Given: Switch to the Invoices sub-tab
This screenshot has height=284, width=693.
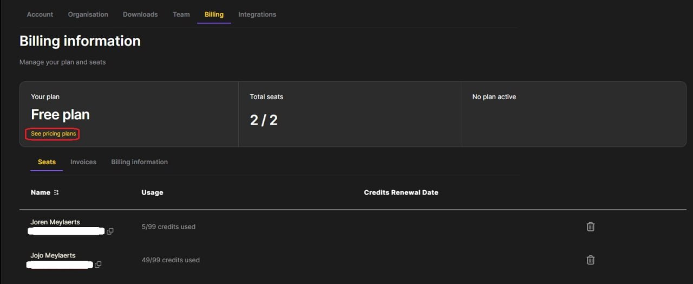Looking at the screenshot, I should point(83,162).
